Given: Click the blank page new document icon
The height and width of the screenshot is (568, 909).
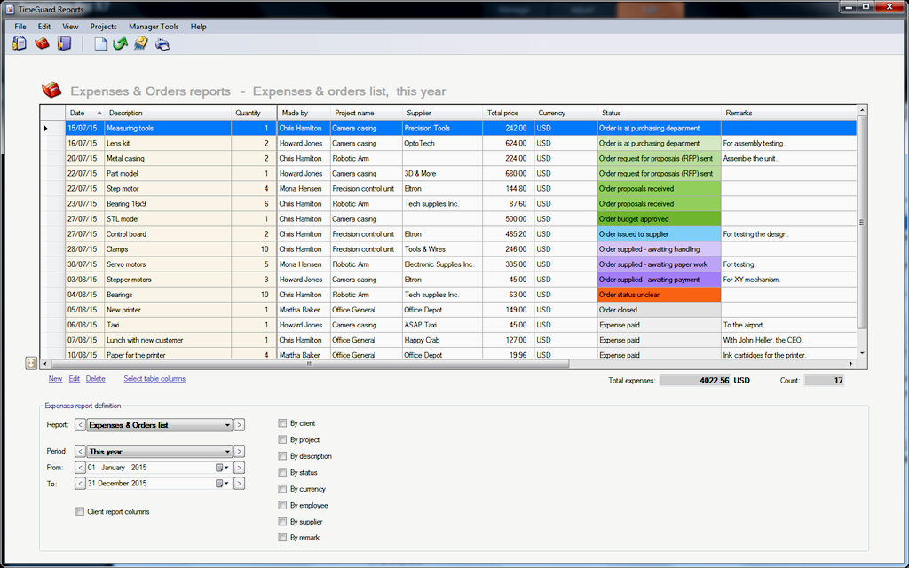Looking at the screenshot, I should (100, 44).
